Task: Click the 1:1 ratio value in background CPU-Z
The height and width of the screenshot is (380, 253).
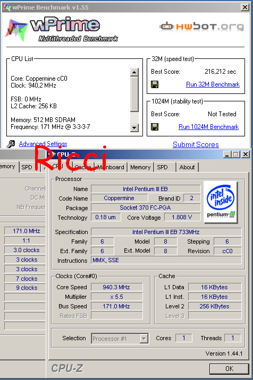Action: [x=26, y=240]
